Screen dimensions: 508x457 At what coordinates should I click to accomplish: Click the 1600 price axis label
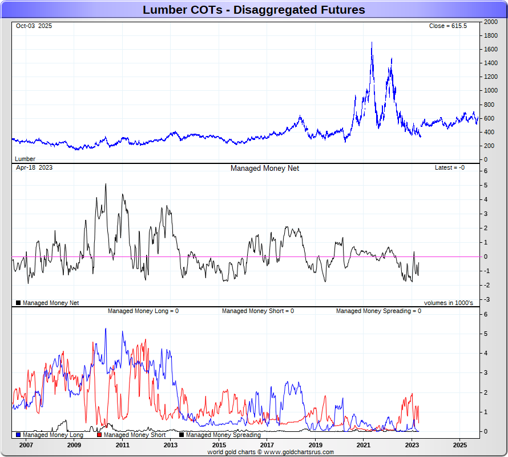click(x=491, y=49)
